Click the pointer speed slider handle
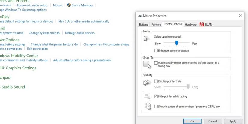The width and height of the screenshot is (248, 124). click(x=177, y=43)
